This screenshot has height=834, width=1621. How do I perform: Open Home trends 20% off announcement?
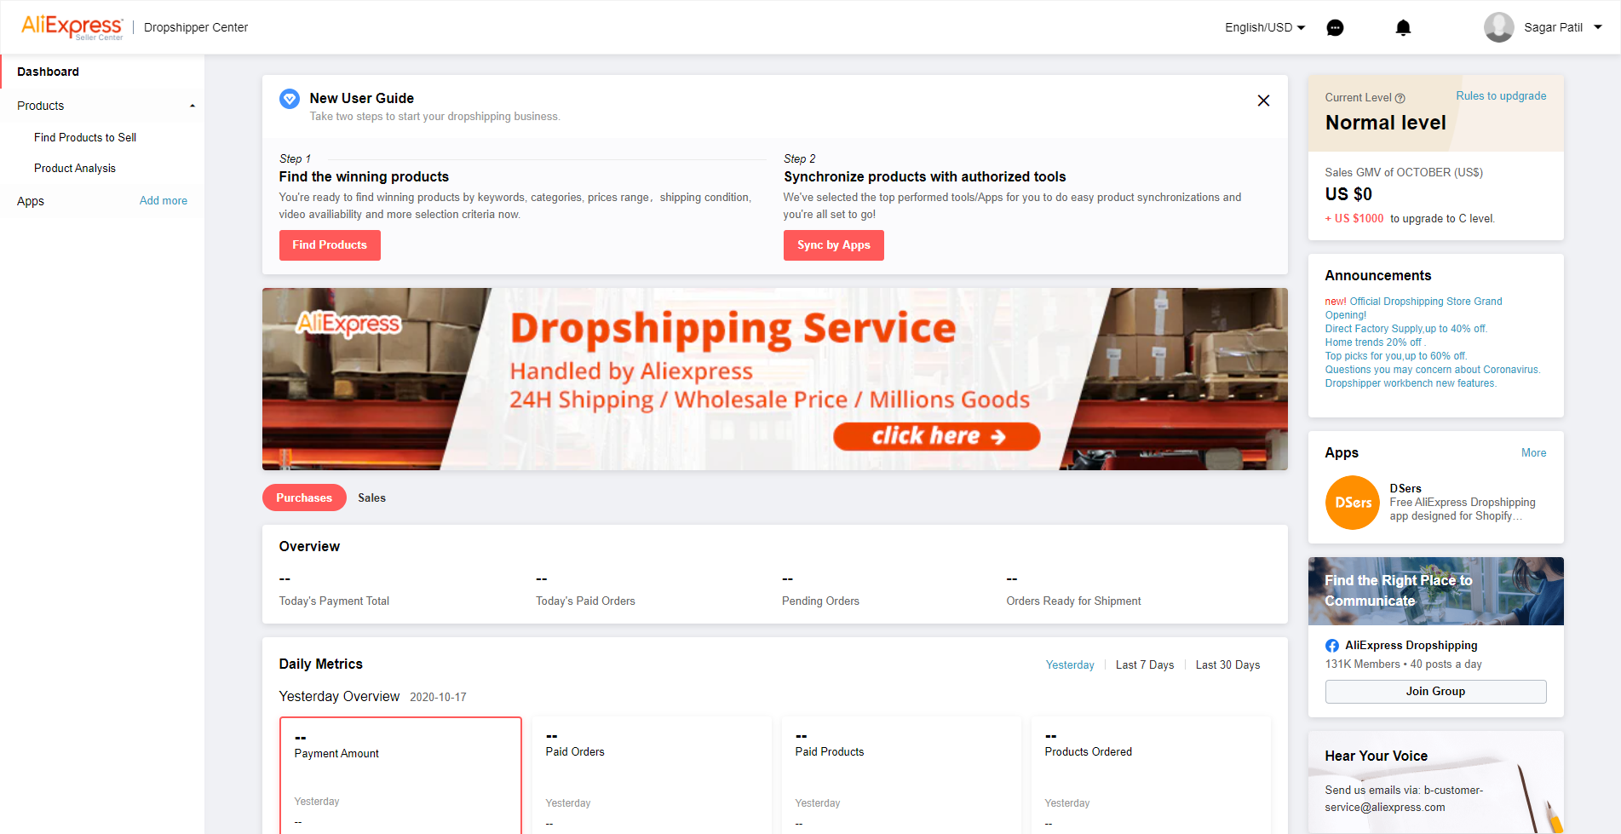1375,342
